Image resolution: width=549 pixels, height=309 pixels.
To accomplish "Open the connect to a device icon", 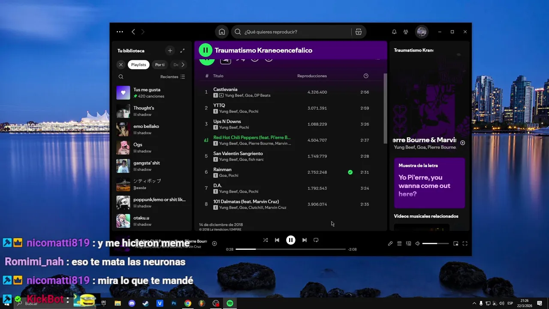I will pyautogui.click(x=408, y=243).
